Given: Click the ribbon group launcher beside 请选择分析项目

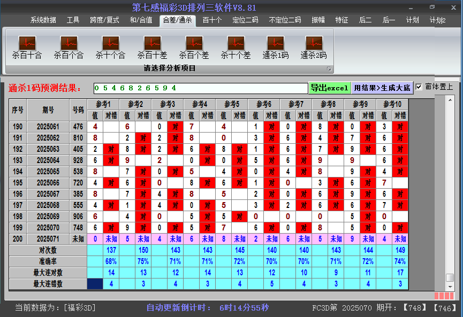Looking at the screenshot, I should tap(329, 69).
